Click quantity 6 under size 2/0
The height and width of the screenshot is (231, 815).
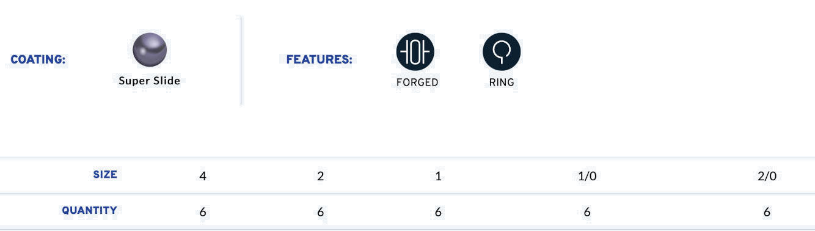[767, 212]
